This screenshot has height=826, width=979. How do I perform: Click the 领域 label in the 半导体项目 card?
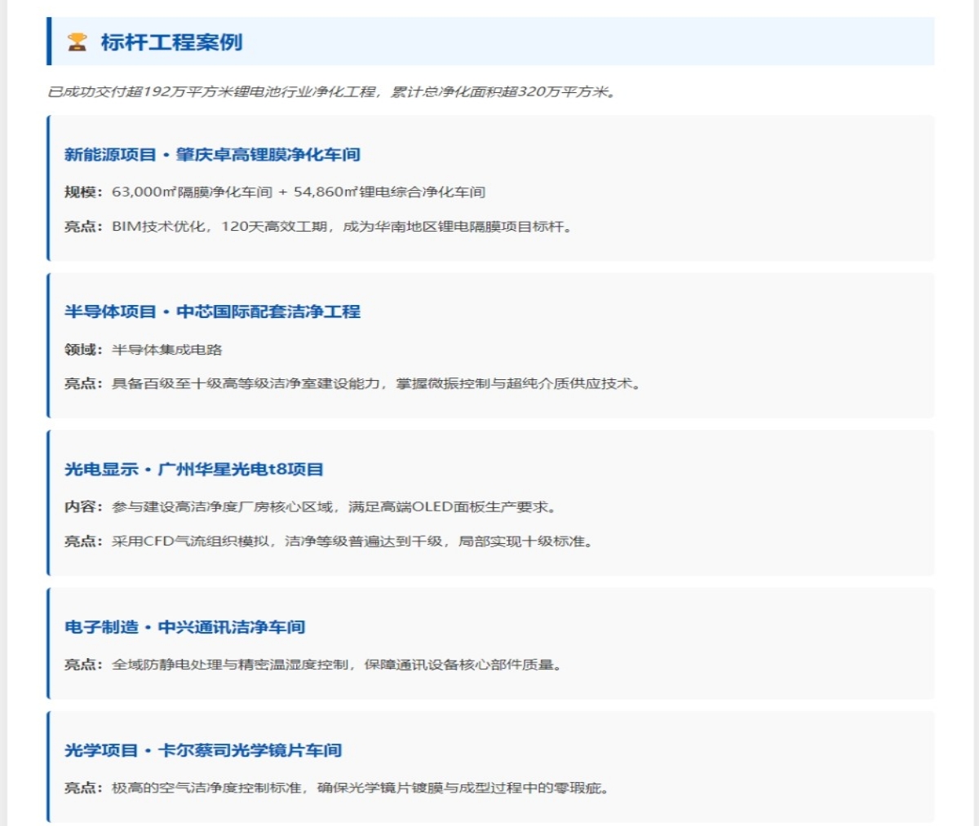[82, 350]
